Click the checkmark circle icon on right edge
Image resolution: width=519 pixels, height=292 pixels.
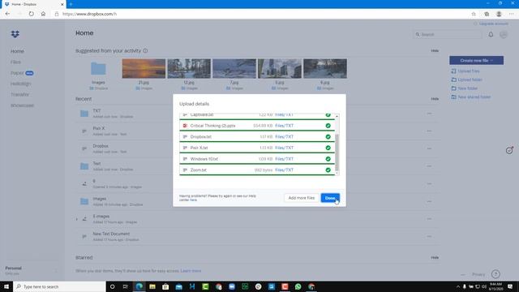click(x=509, y=151)
